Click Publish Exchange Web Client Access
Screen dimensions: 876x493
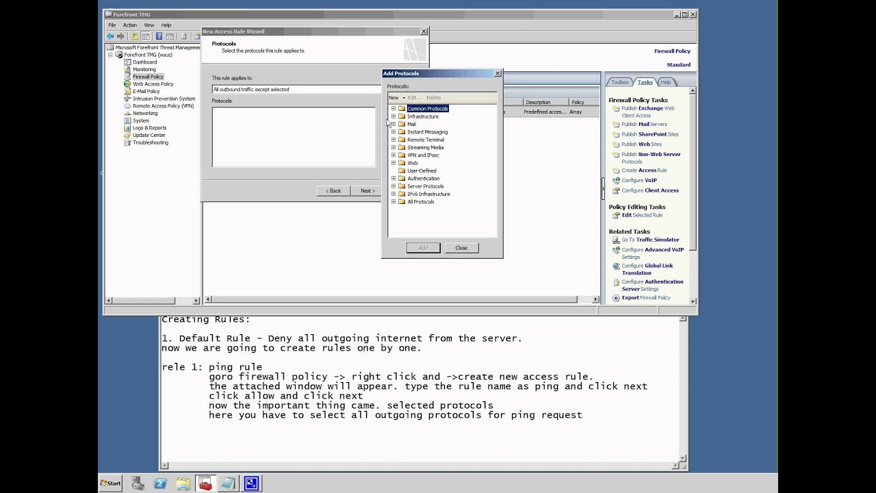(x=647, y=112)
